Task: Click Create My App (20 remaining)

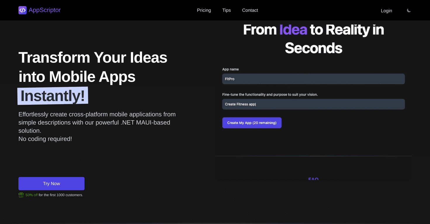Action: point(252,123)
